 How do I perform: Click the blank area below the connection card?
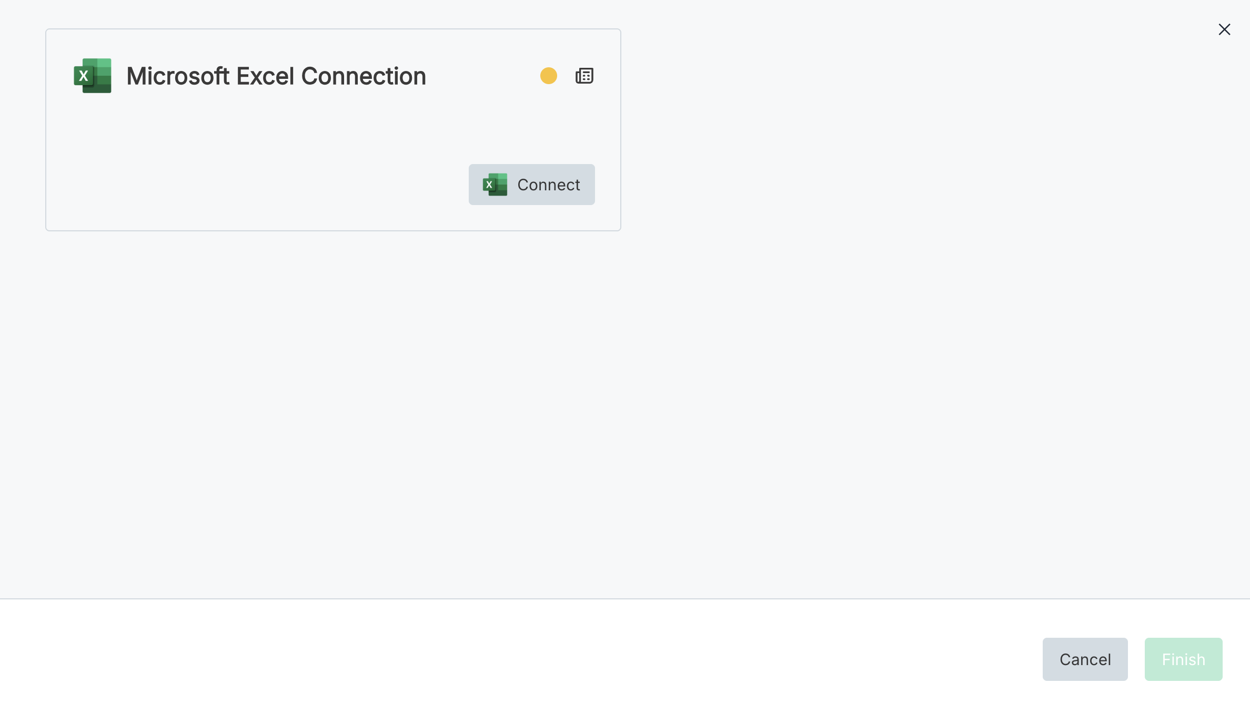tap(368, 394)
